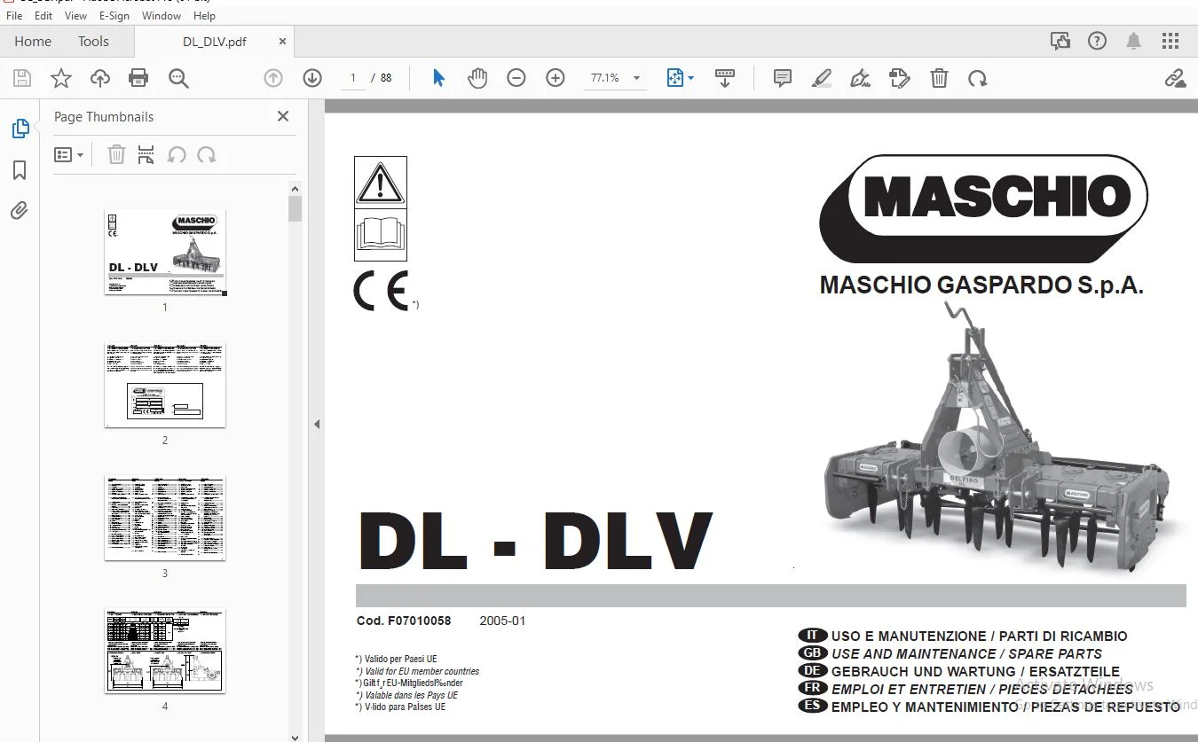Click the 'DL - DLV' title text
Image resolution: width=1198 pixels, height=742 pixels.
click(535, 540)
